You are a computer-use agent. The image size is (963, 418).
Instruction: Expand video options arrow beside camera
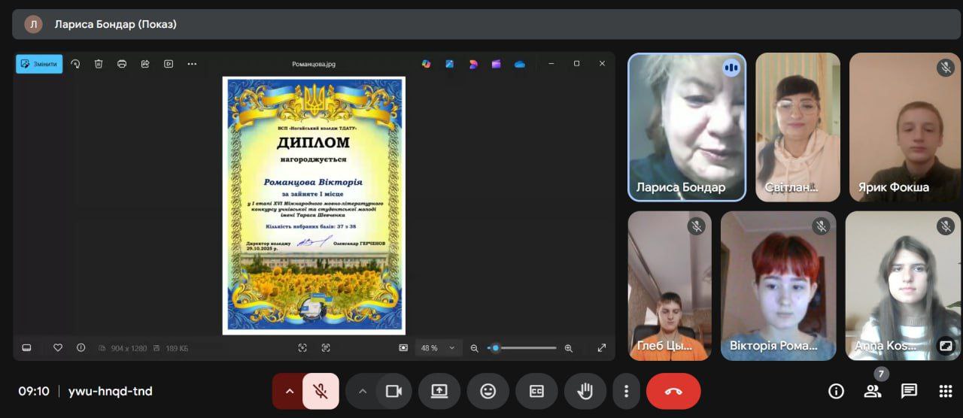click(363, 391)
